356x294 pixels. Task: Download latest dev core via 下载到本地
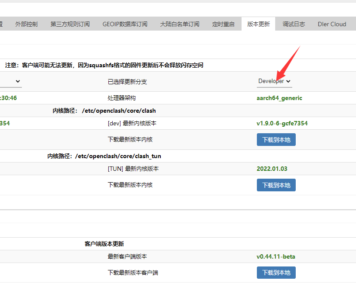pyautogui.click(x=276, y=140)
